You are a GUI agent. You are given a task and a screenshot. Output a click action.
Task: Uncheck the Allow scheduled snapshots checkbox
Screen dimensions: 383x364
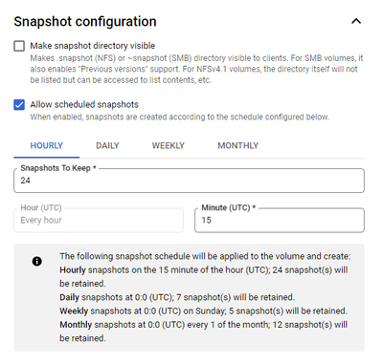(19, 104)
